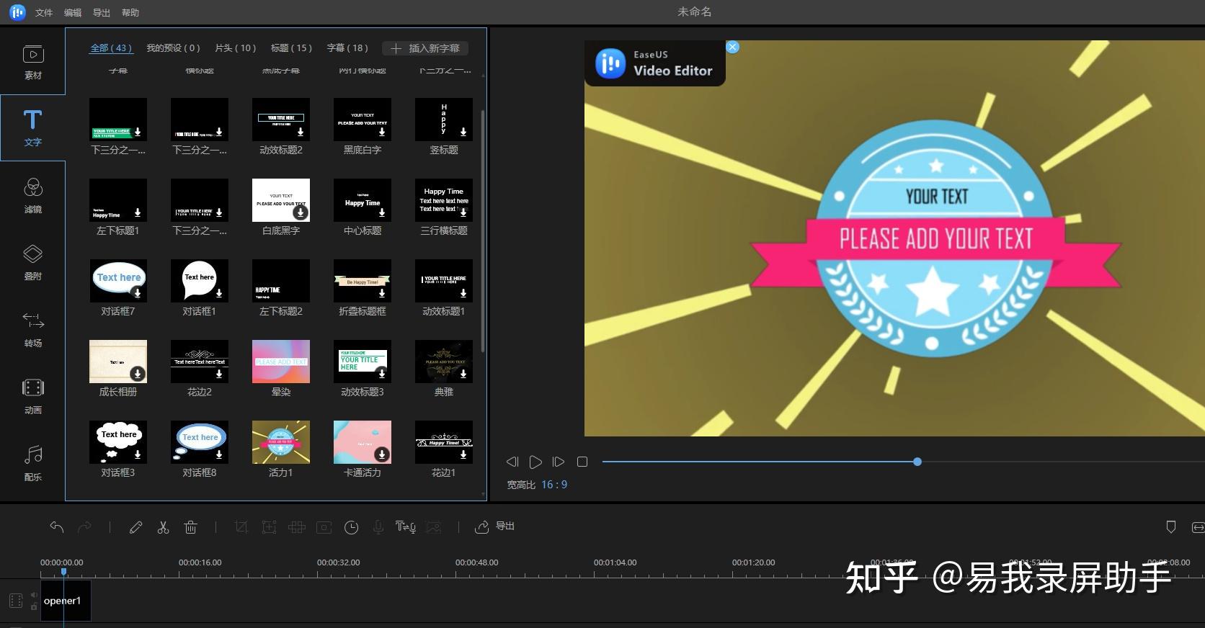Play the preview video
This screenshot has height=628, width=1205.
(x=535, y=462)
